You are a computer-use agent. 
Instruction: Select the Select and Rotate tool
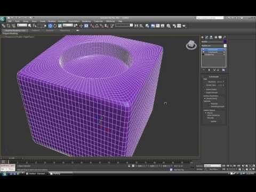(x=55, y=26)
